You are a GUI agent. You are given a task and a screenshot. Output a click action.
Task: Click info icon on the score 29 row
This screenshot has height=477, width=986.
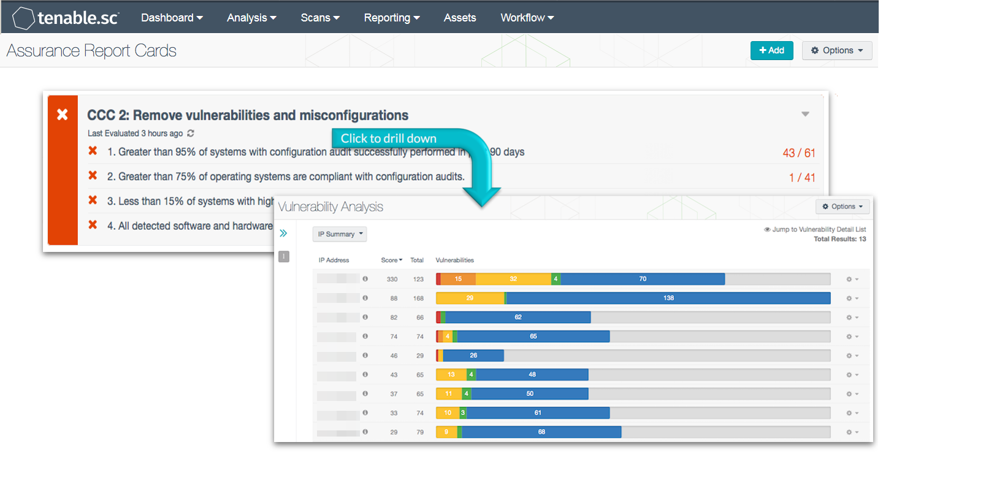click(x=365, y=432)
